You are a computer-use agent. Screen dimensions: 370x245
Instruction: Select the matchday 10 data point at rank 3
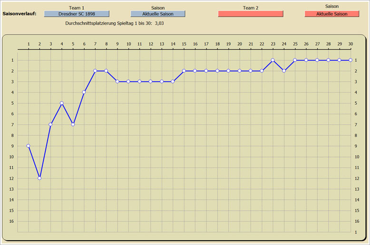(x=128, y=81)
